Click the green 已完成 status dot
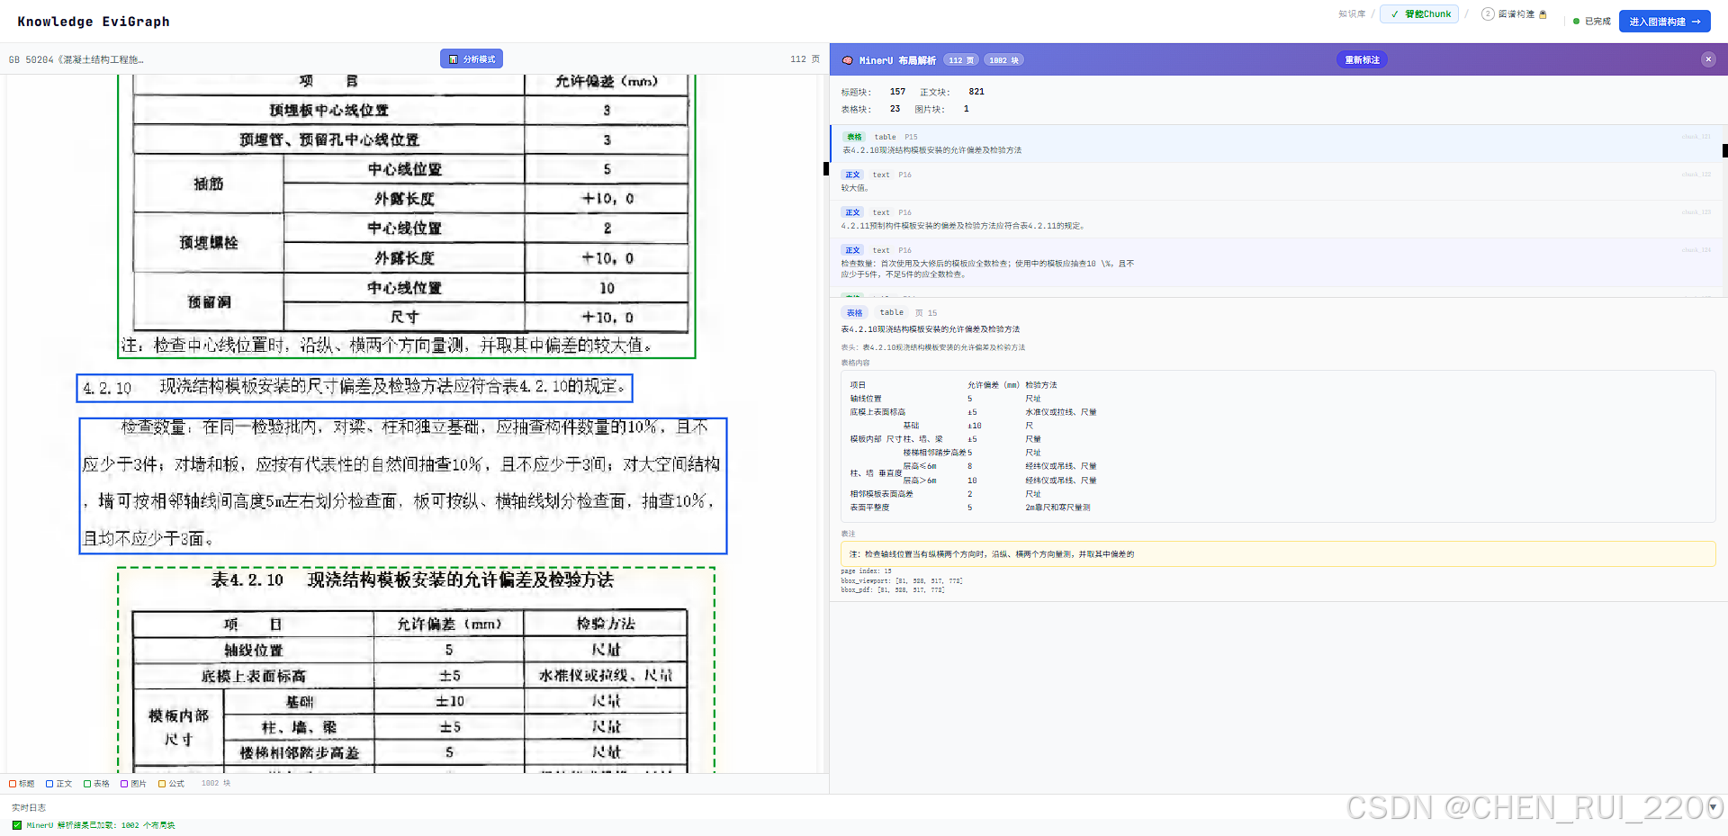1728x836 pixels. tap(1576, 21)
